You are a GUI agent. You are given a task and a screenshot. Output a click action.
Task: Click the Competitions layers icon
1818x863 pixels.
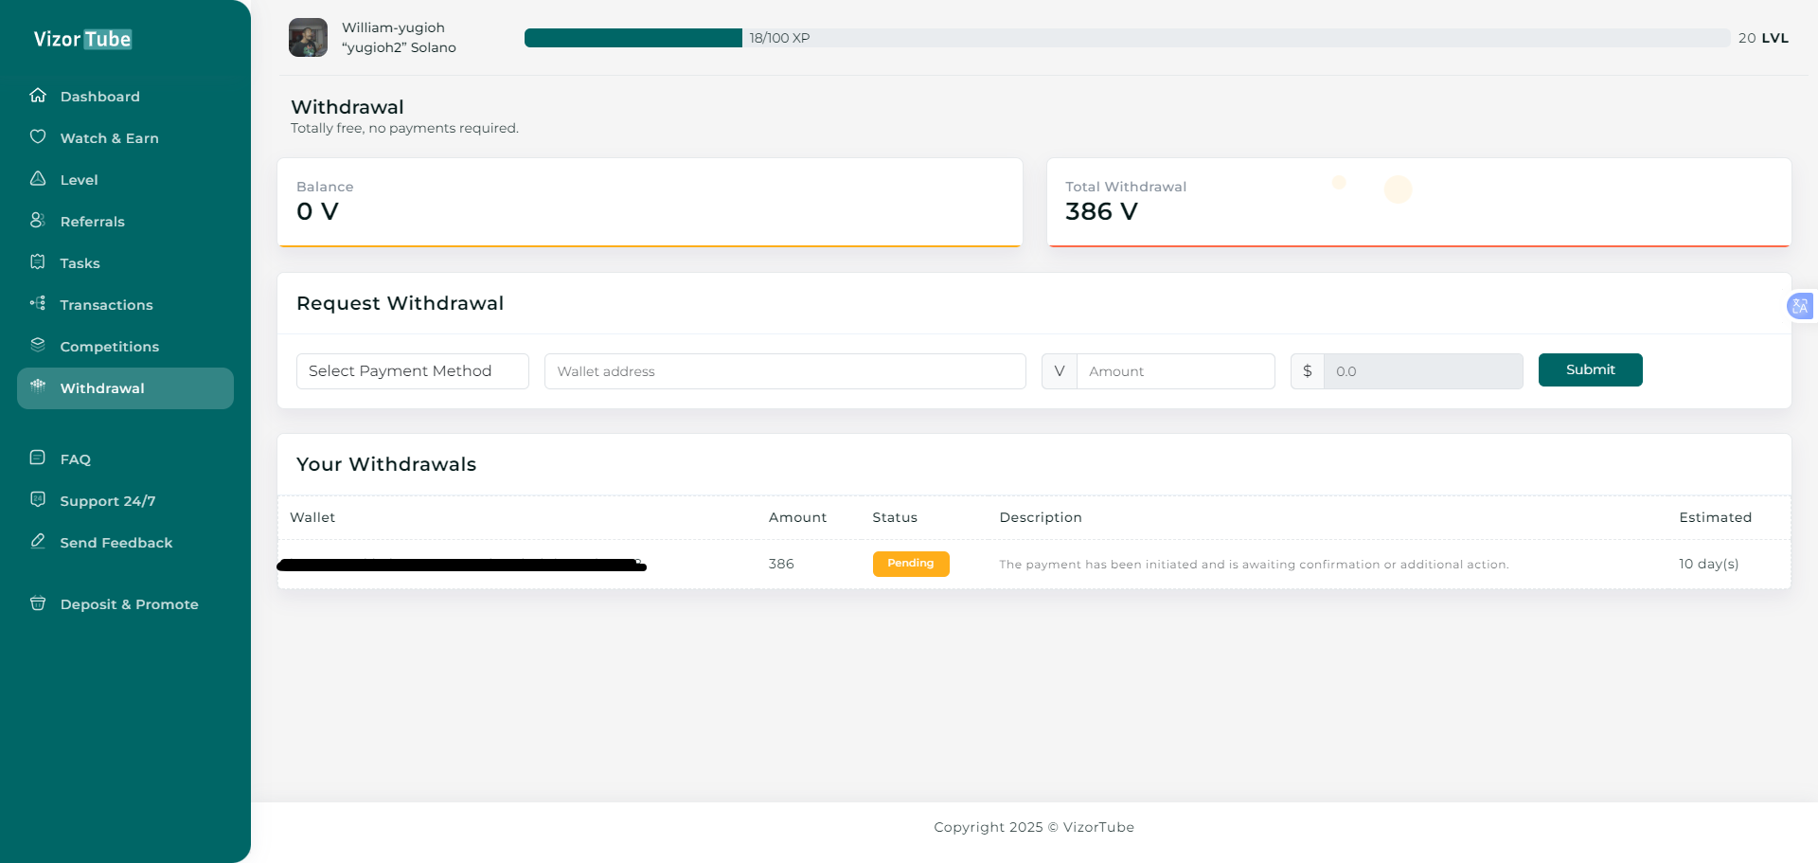pyautogui.click(x=38, y=346)
